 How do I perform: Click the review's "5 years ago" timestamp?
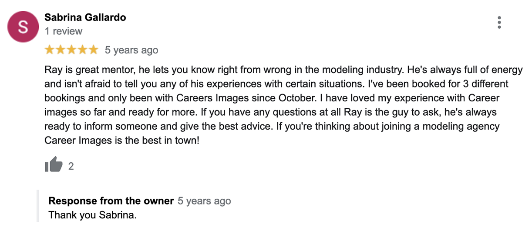(x=131, y=50)
